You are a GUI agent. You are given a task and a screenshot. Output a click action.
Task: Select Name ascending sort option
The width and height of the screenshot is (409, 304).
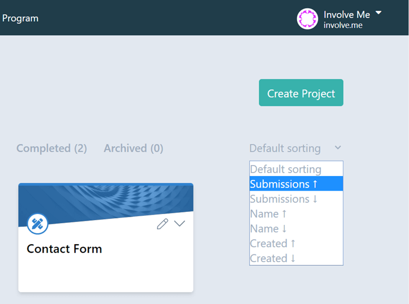[296, 214]
